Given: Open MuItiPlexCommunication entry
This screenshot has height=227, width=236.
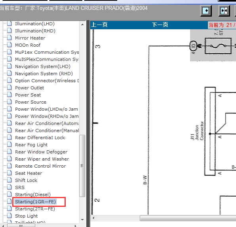Looking at the screenshot, I should (47, 59).
